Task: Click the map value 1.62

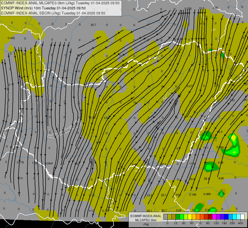Action: pyautogui.click(x=35, y=163)
